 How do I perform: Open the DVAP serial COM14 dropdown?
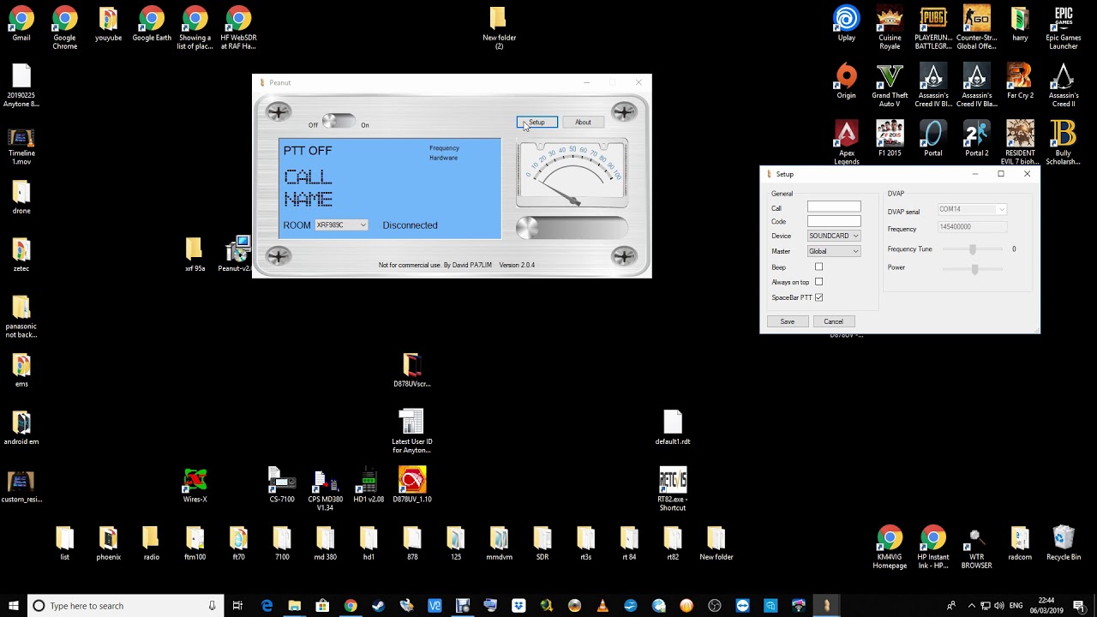point(972,209)
